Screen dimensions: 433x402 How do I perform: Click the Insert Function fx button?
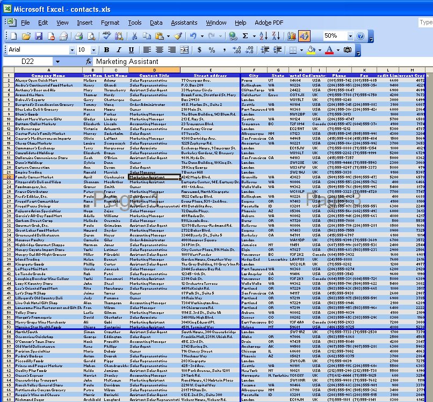click(x=89, y=62)
